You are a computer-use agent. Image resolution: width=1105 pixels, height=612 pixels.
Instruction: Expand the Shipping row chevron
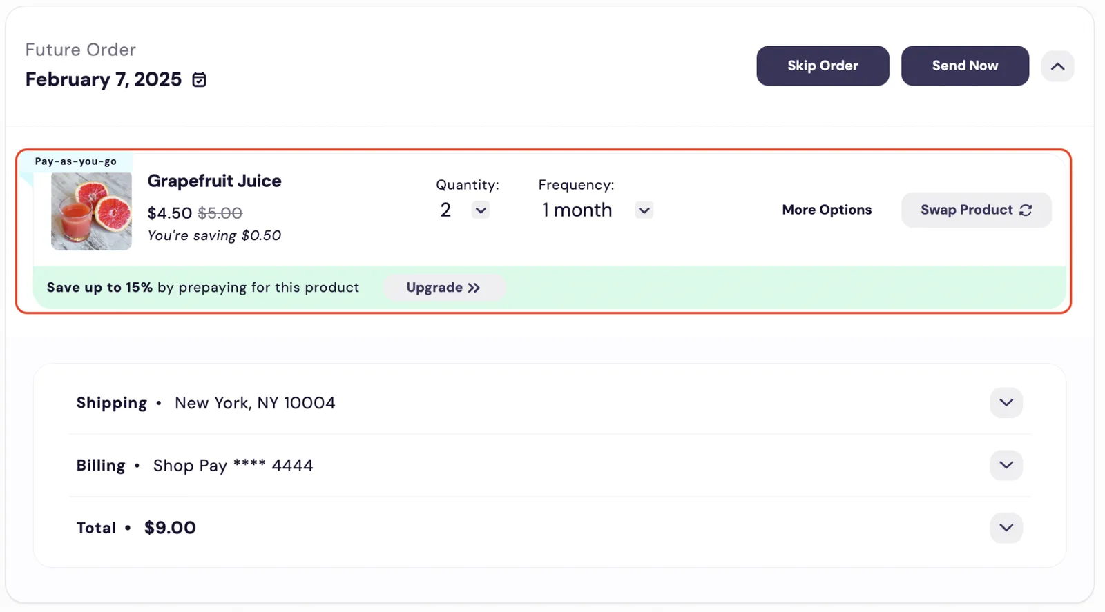(1006, 402)
